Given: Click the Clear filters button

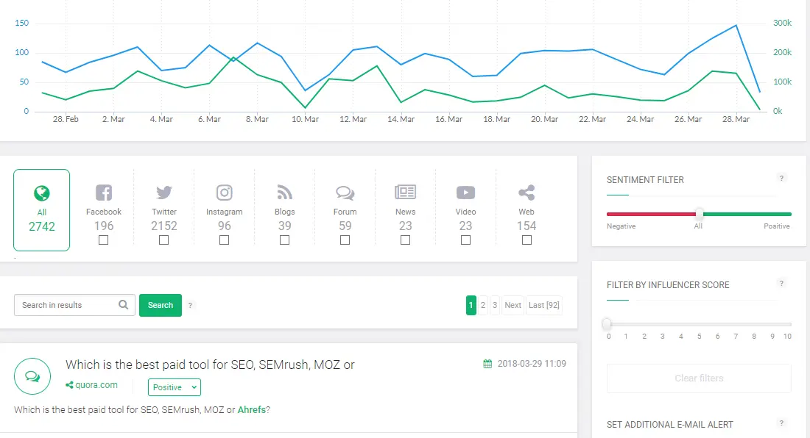Looking at the screenshot, I should (699, 378).
